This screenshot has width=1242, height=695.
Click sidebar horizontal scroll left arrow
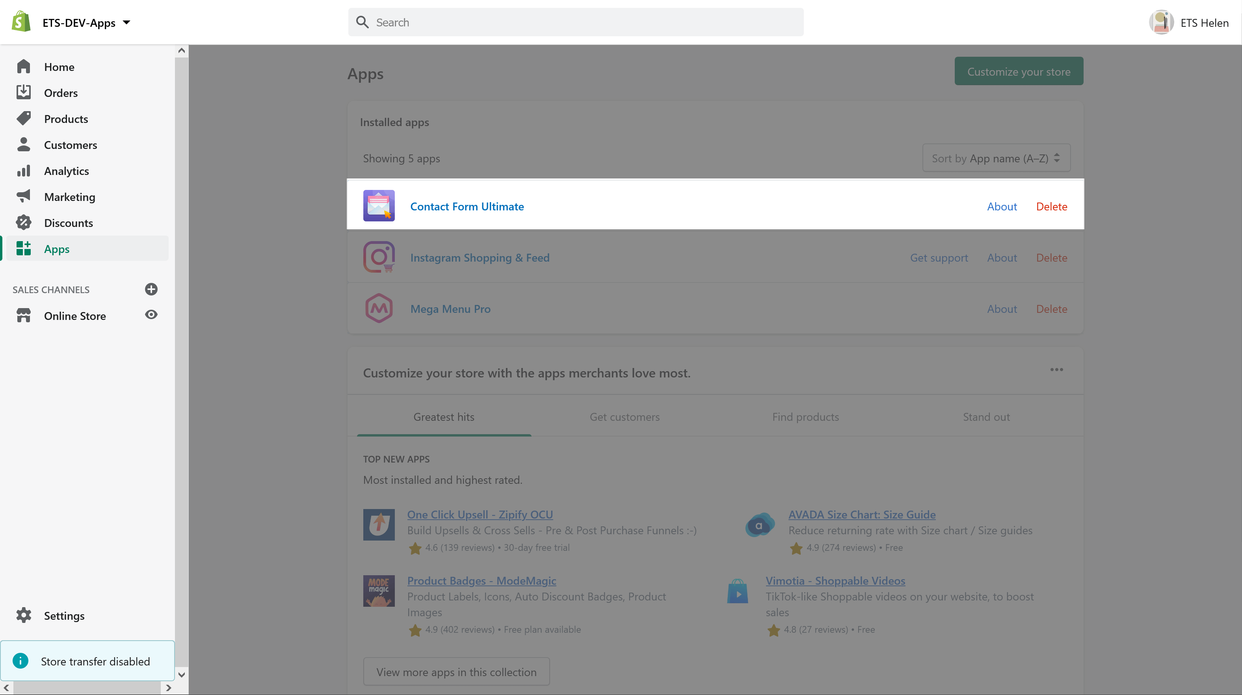6,688
